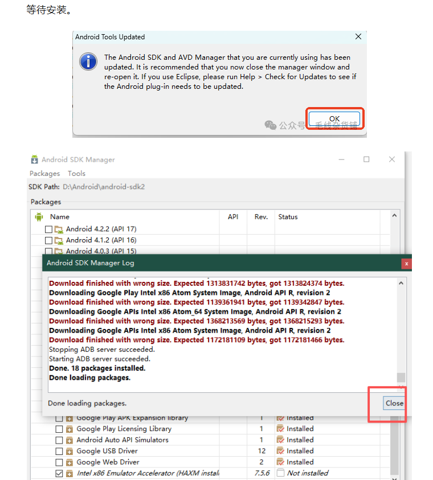Click package icon of Google Play Licensing Library
Image resolution: width=433 pixels, height=480 pixels.
[70, 429]
